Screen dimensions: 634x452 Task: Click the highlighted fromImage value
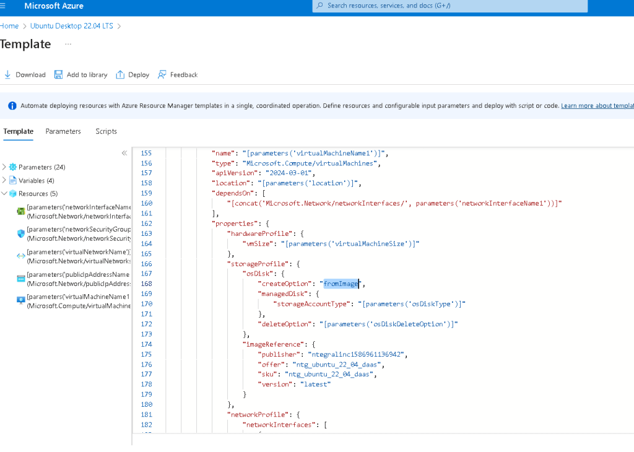(341, 284)
